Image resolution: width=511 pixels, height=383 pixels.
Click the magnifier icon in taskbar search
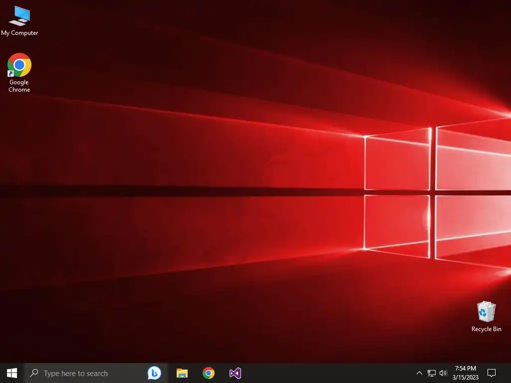[x=34, y=373]
